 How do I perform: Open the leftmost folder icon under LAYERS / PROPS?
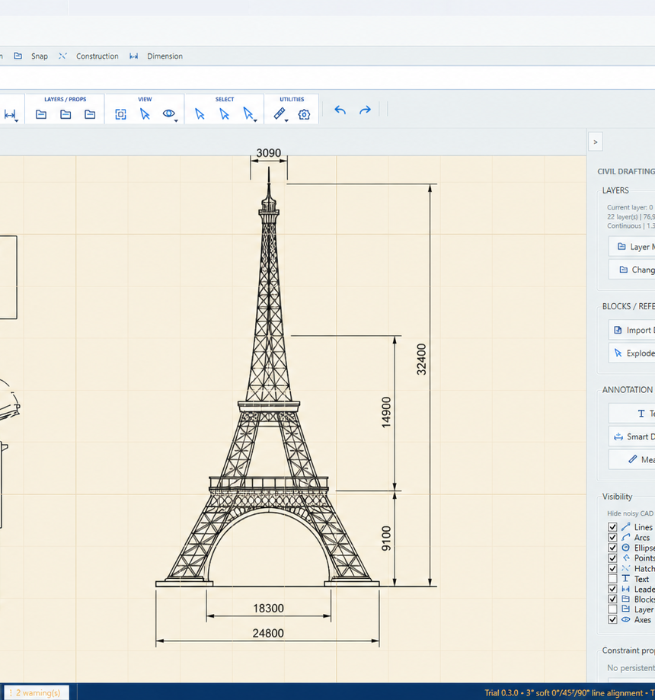(x=41, y=114)
